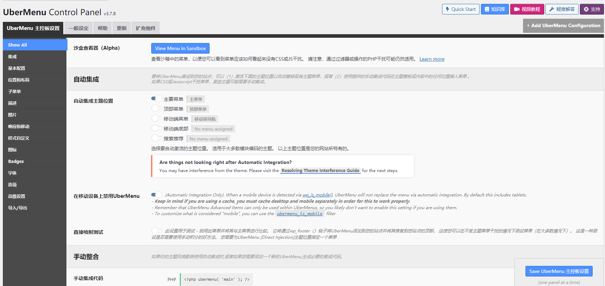Select 字体 in sidebar
Viewport: 605px width, 286px height.
35,173
